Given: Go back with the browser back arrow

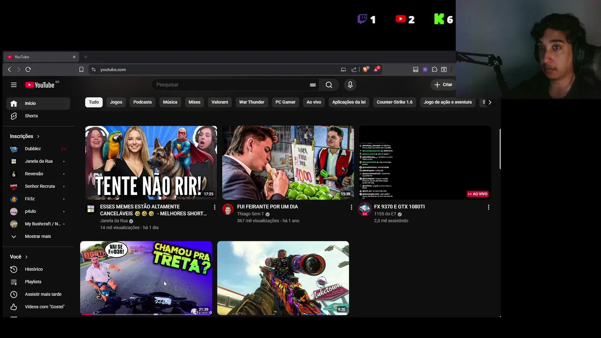Looking at the screenshot, I should (9, 69).
